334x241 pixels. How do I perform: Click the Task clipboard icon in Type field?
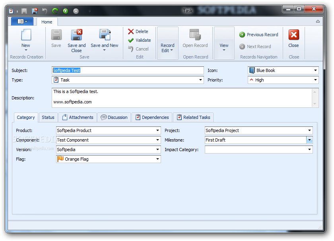(x=56, y=80)
